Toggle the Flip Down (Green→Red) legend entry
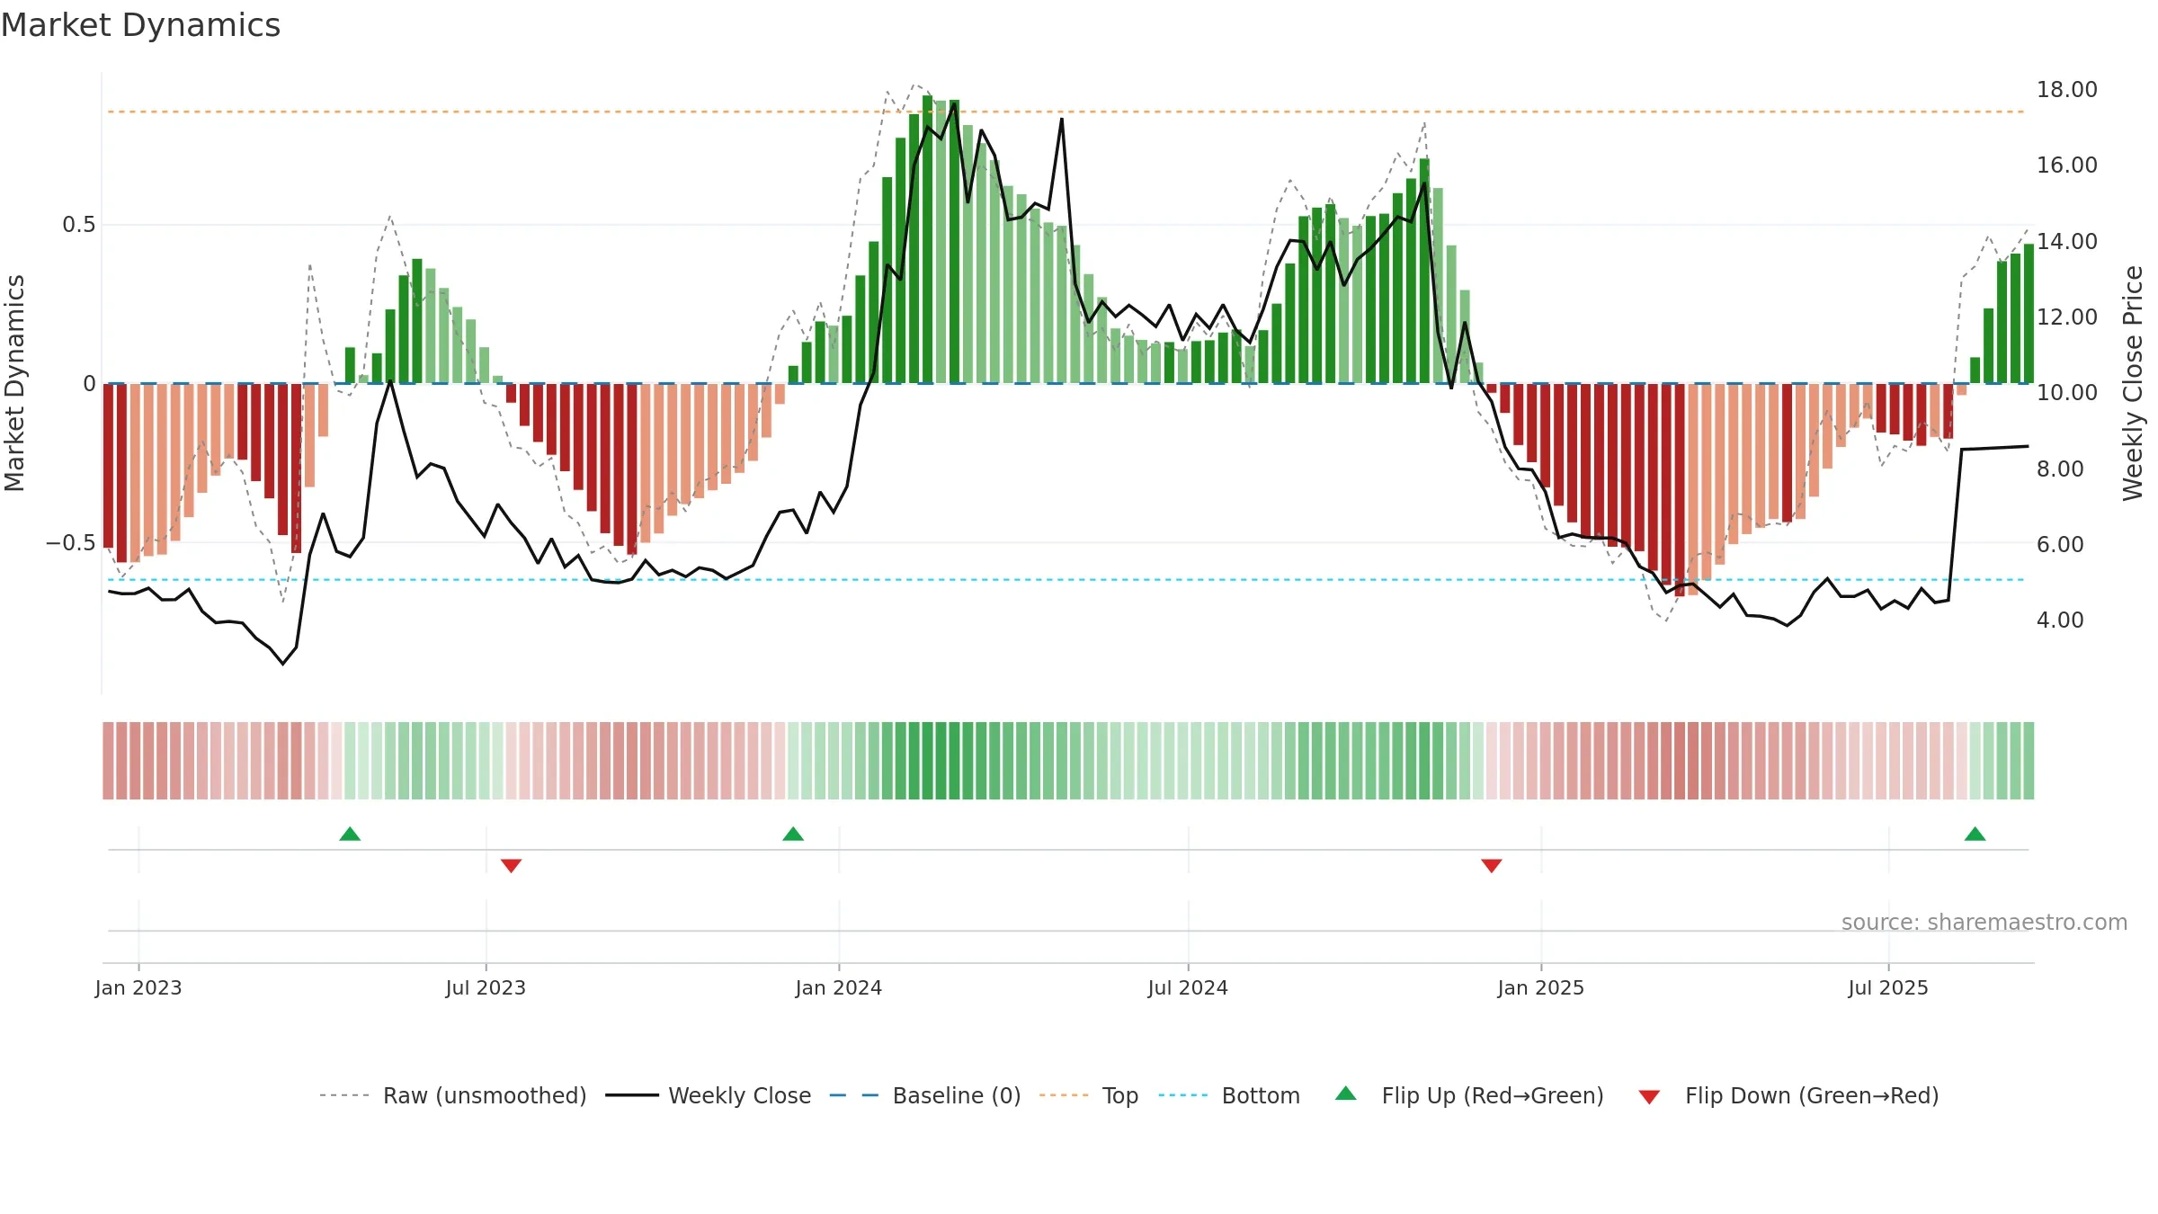The height and width of the screenshot is (1214, 2158). (1788, 1095)
